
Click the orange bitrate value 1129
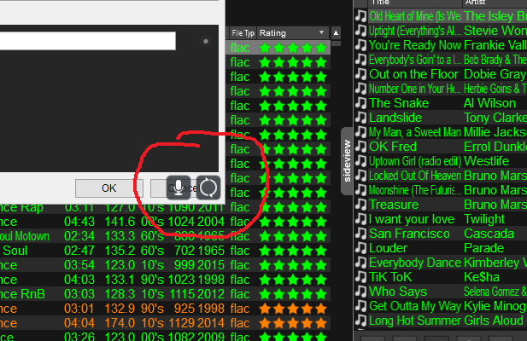181,323
